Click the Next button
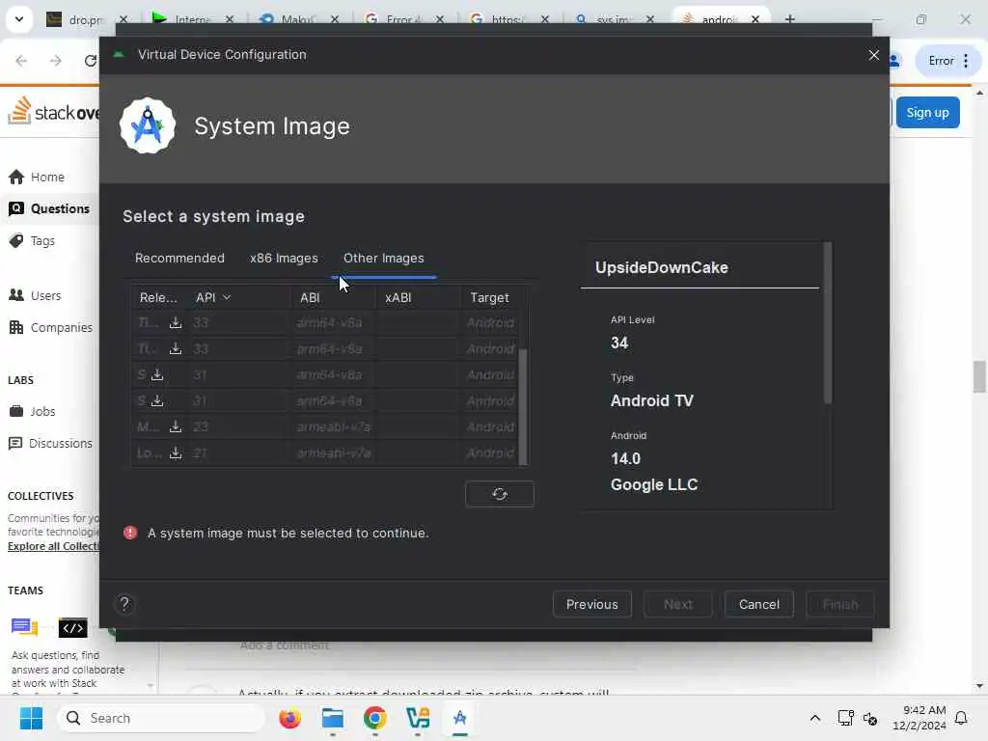 click(x=678, y=604)
